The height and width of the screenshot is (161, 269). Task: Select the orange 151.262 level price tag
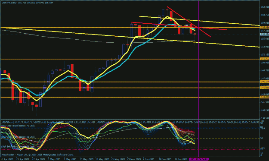click(x=265, y=59)
